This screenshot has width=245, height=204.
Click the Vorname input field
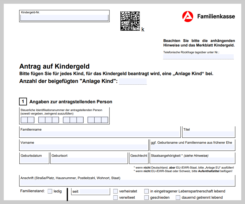84,147
